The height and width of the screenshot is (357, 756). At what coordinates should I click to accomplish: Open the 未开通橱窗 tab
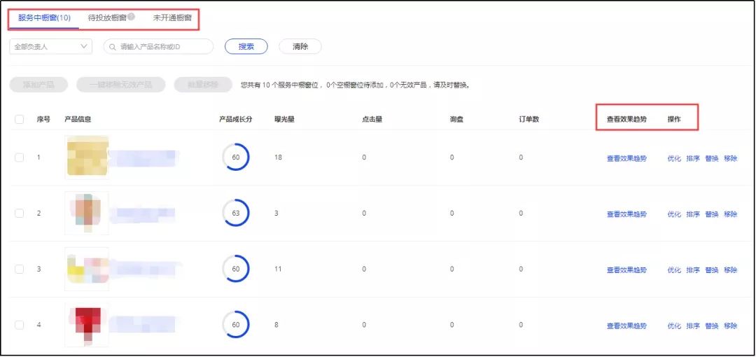pyautogui.click(x=172, y=18)
